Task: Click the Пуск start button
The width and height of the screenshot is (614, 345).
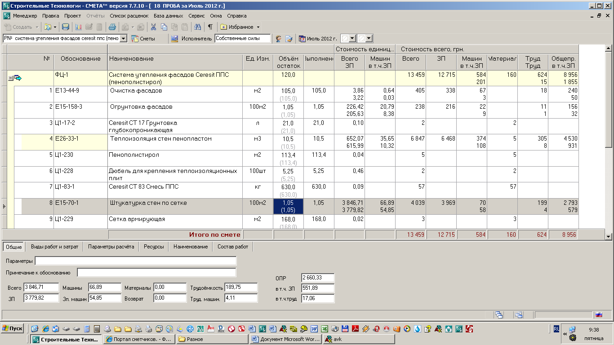Action: (x=13, y=328)
